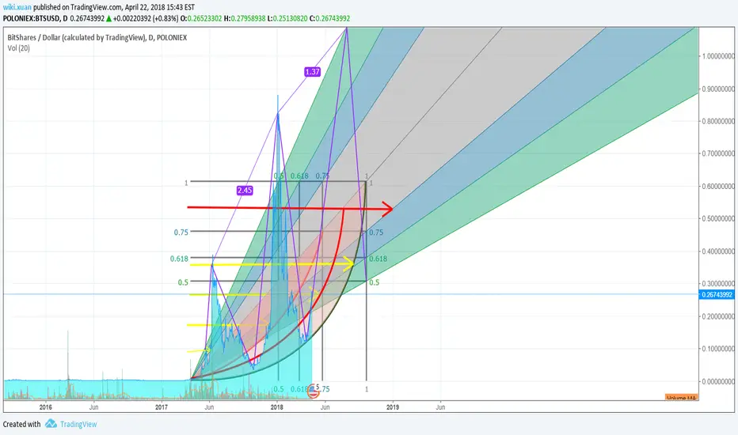
Task: Click the 0.70000000 price axis label
Action: [x=718, y=153]
